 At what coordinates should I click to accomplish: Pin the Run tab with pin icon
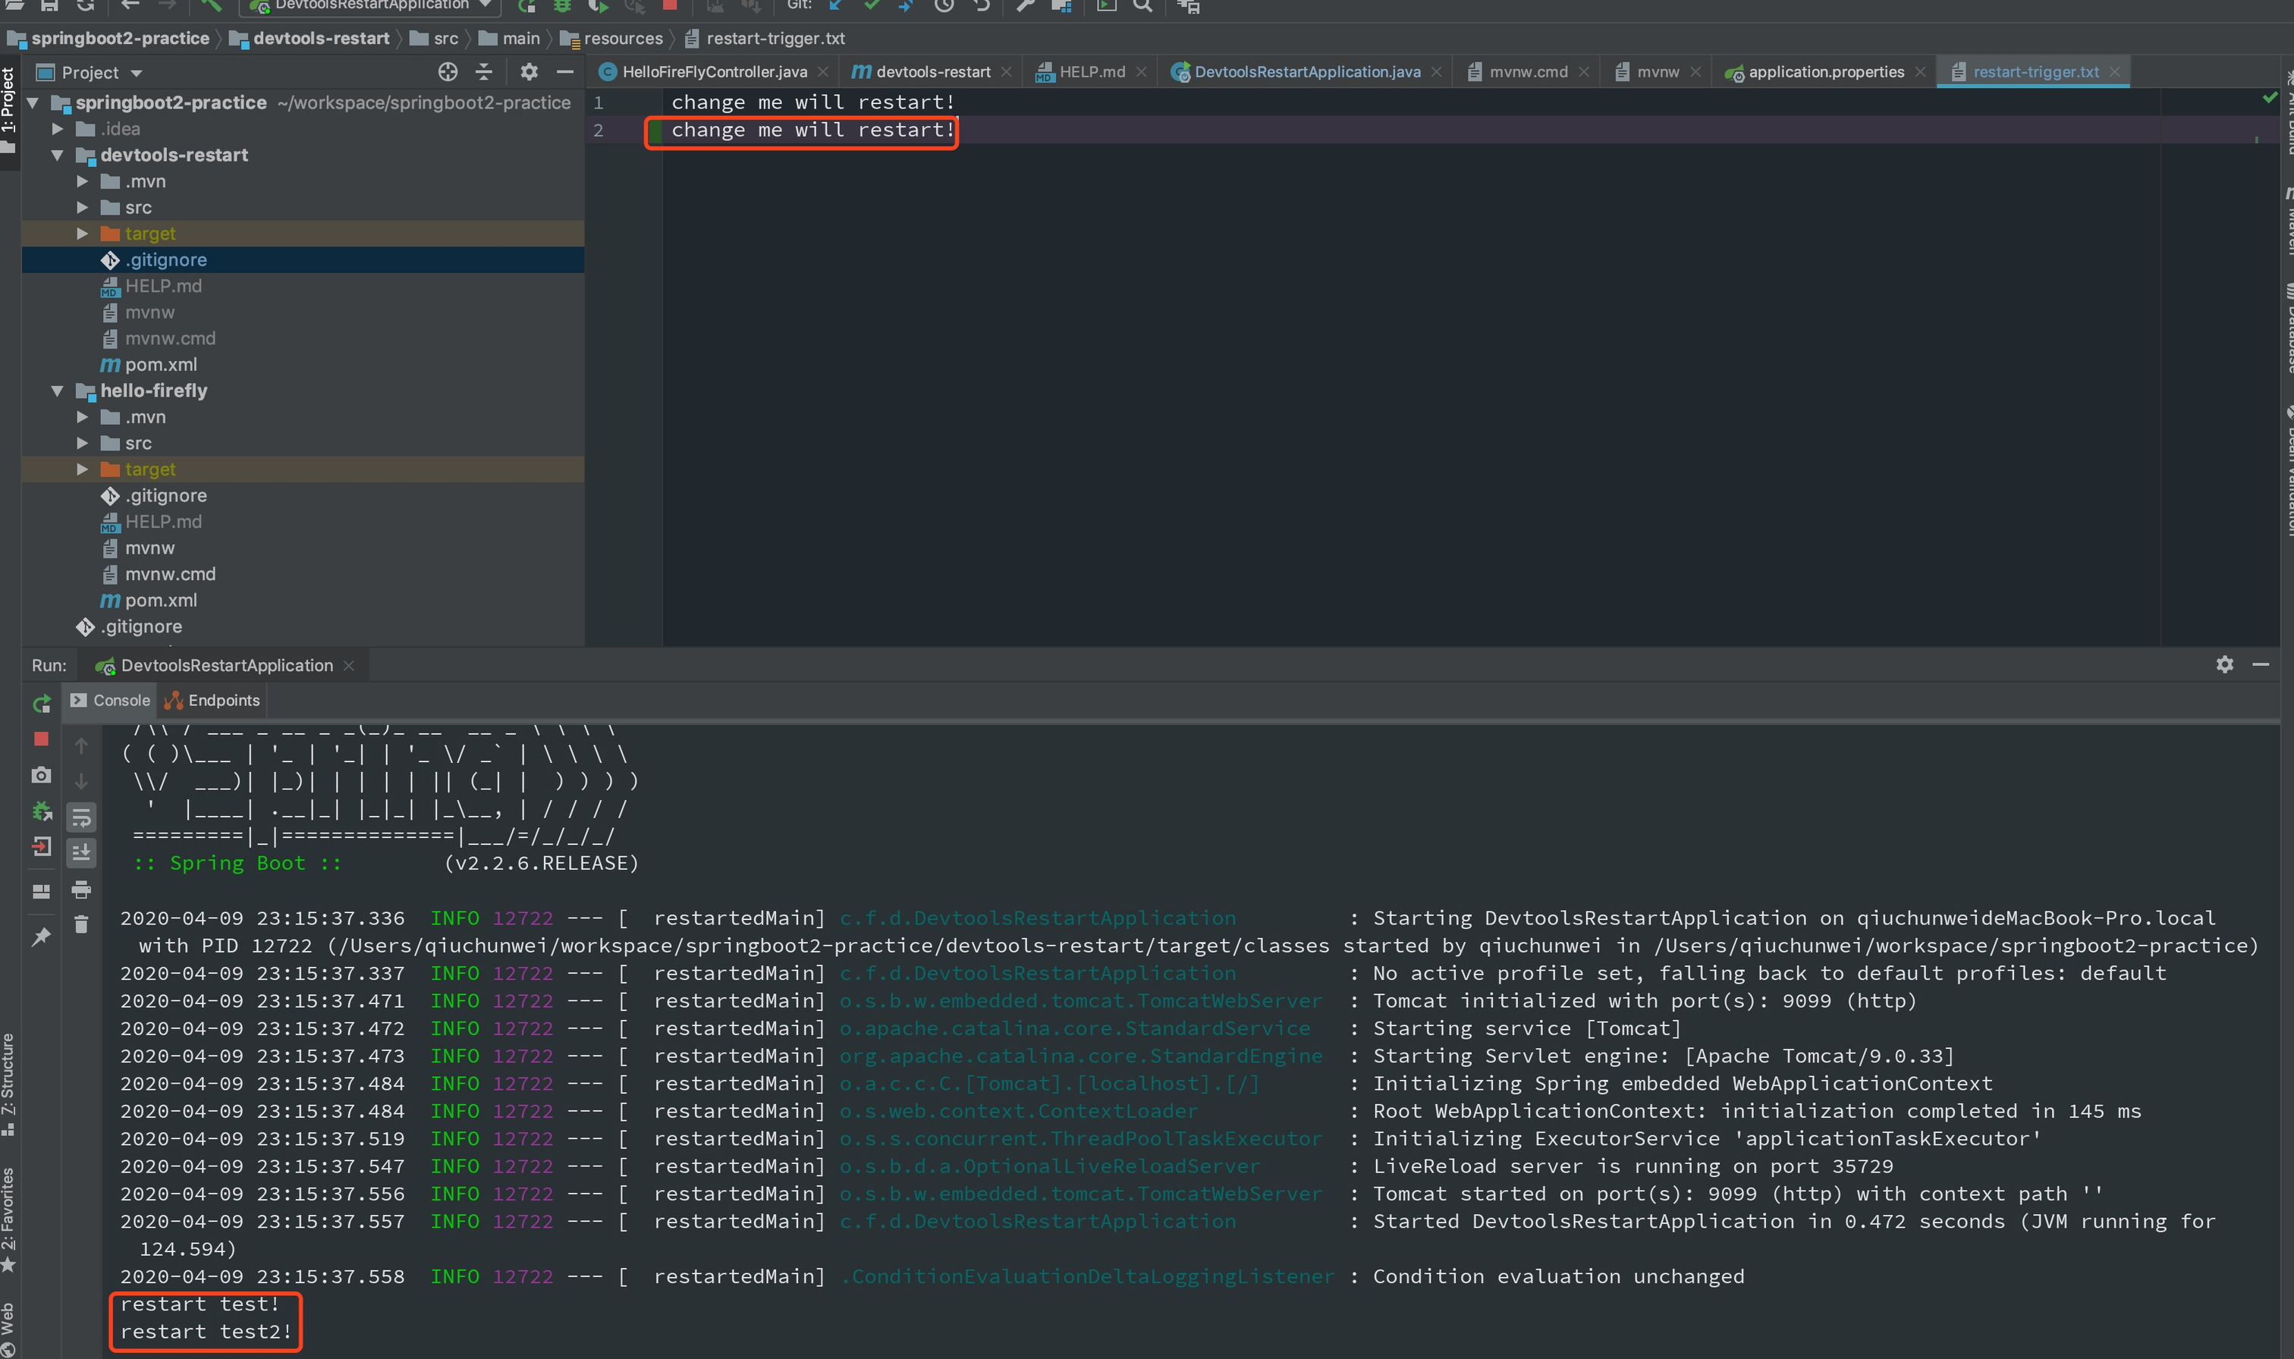[41, 937]
